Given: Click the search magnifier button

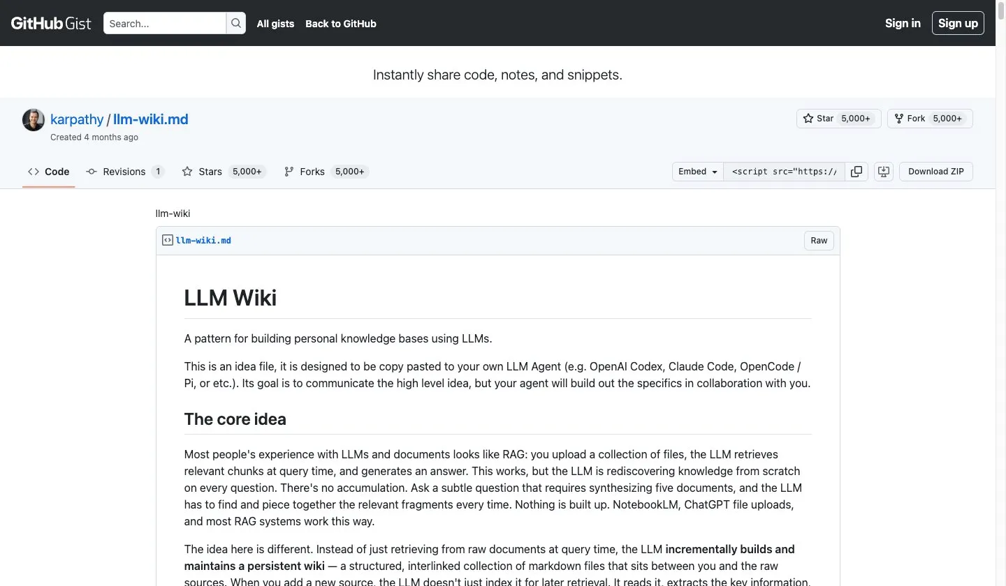Looking at the screenshot, I should [x=236, y=23].
